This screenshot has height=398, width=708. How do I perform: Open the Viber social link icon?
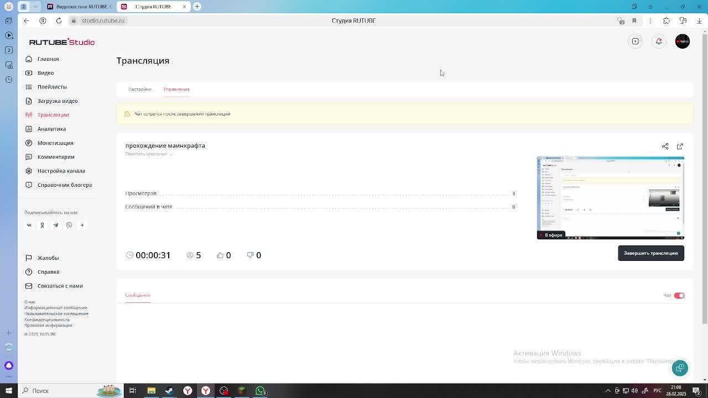69,225
